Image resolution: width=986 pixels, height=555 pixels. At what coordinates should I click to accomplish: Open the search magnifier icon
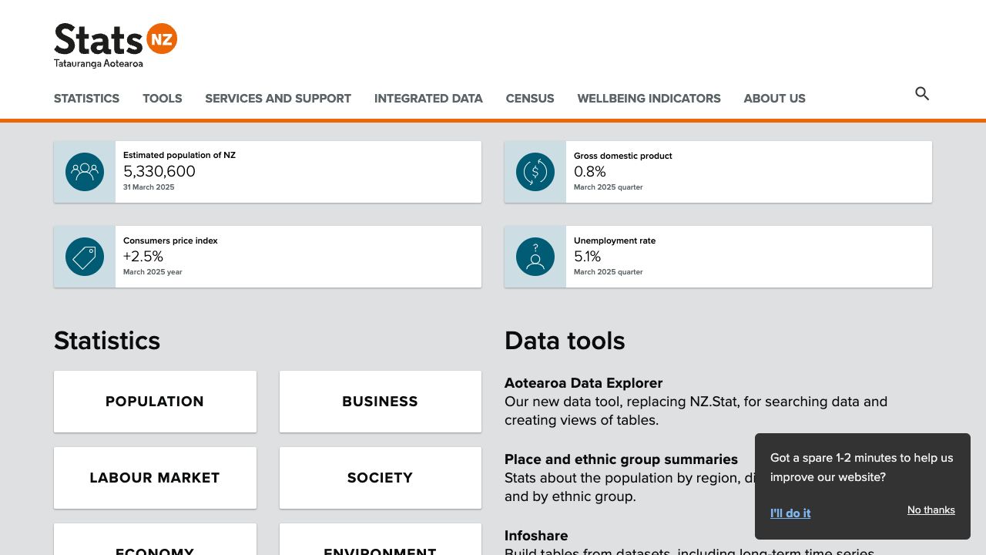coord(922,94)
